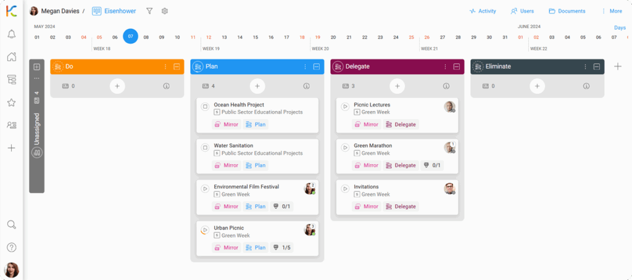Open the starred favorites icon
The image size is (632, 280).
[11, 102]
